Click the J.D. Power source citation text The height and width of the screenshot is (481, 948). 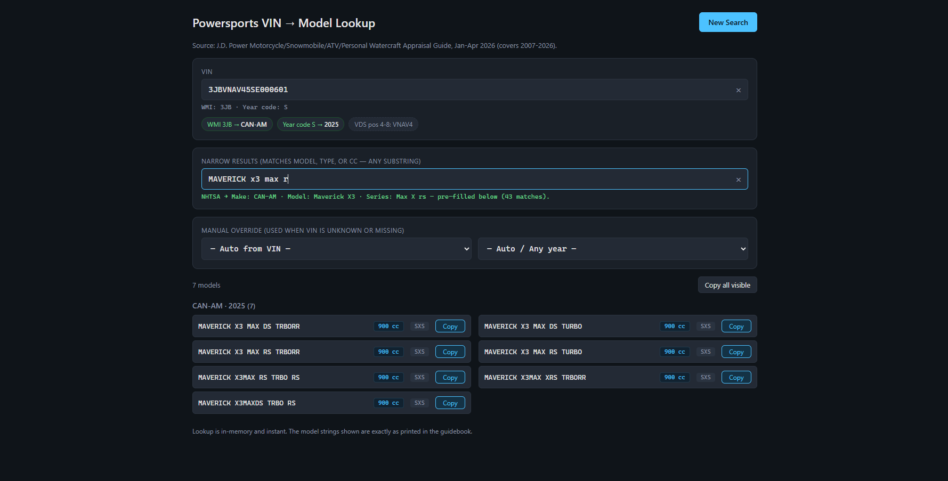375,46
